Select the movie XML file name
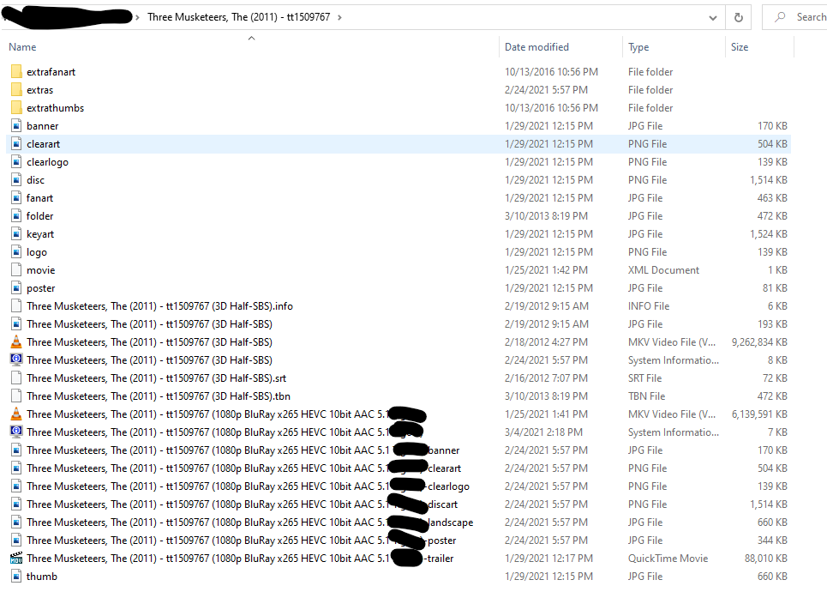The width and height of the screenshot is (827, 598). click(40, 269)
